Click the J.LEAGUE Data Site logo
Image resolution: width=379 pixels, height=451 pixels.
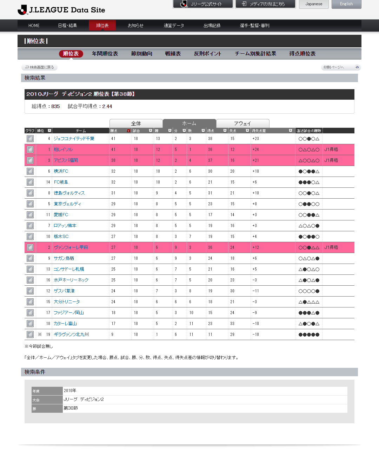click(61, 10)
